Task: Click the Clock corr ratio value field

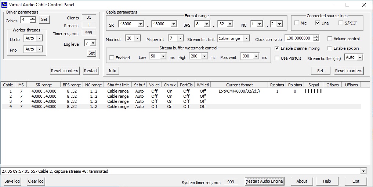Action: pyautogui.click(x=299, y=38)
